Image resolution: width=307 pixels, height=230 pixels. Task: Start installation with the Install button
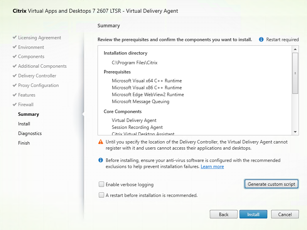click(253, 214)
